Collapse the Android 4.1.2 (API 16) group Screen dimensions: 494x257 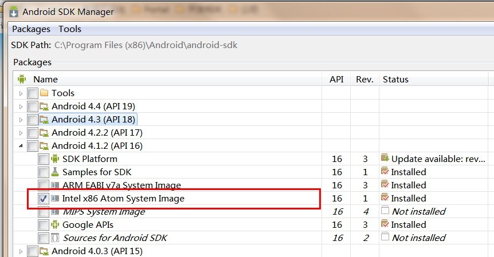tap(21, 146)
